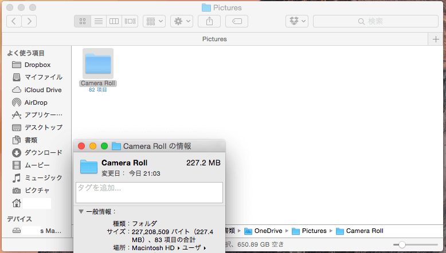Open デスクトップ in the sidebar
Image resolution: width=446 pixels, height=253 pixels.
[x=37, y=128]
